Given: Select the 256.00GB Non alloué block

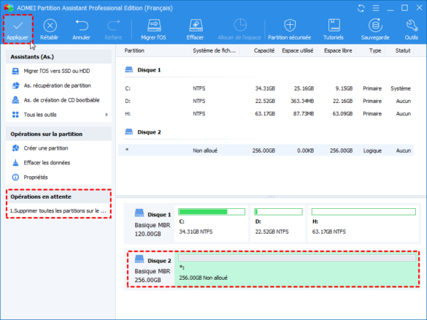Looking at the screenshot, I should (296, 270).
